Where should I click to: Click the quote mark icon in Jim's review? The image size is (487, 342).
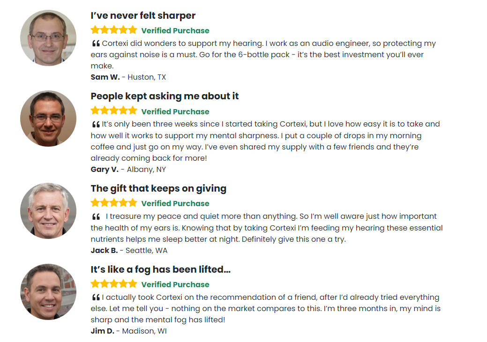(x=96, y=297)
